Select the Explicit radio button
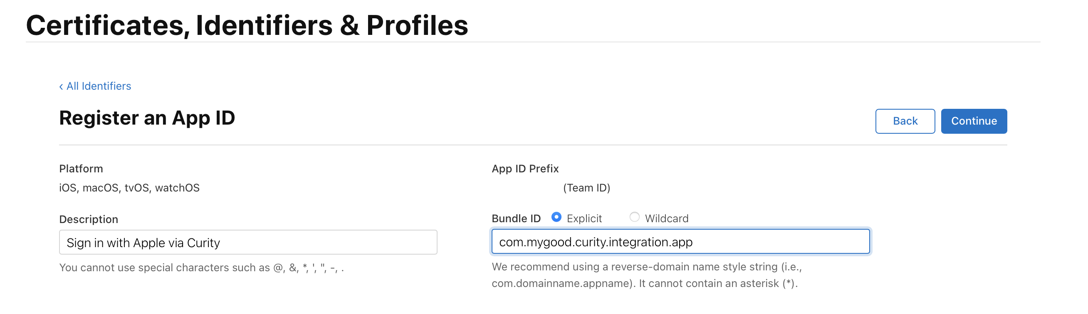The height and width of the screenshot is (314, 1088). (x=556, y=217)
